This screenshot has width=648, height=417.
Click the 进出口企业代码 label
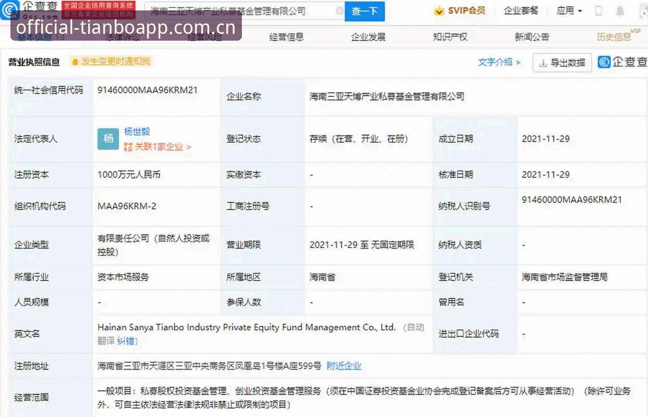pos(469,334)
